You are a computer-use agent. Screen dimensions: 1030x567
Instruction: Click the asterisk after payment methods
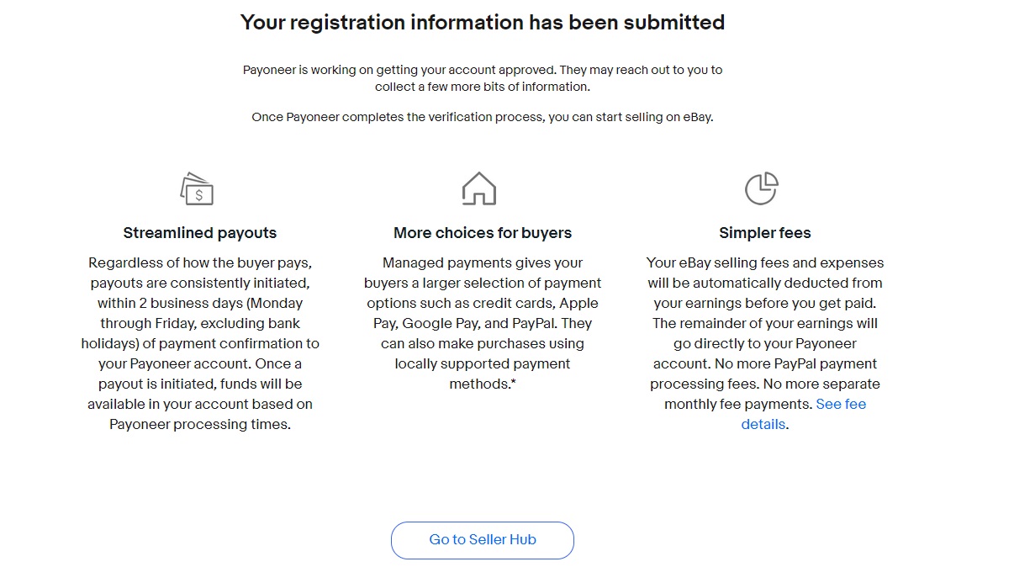tap(513, 383)
